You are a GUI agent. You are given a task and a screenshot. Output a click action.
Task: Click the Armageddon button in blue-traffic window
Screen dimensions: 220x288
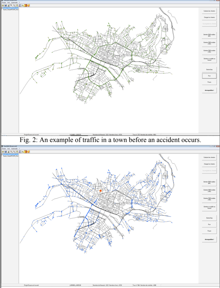tap(209, 239)
